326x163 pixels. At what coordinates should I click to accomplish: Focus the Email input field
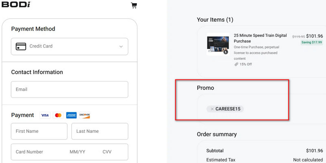69,89
